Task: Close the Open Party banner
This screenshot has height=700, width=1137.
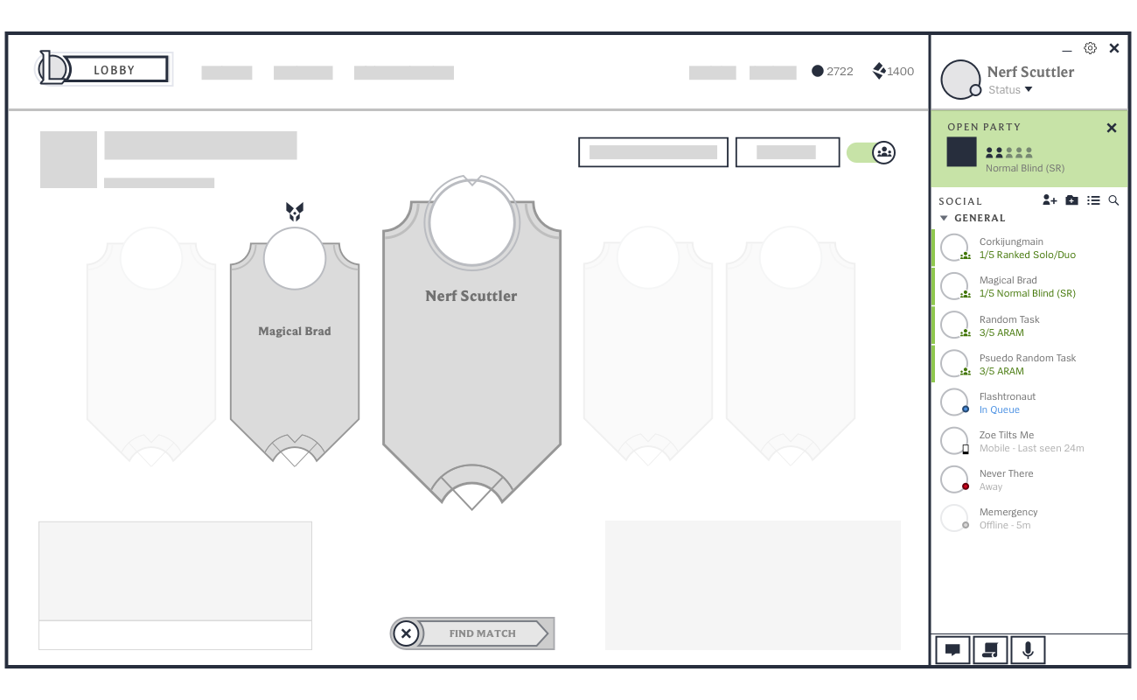Action: pyautogui.click(x=1112, y=128)
